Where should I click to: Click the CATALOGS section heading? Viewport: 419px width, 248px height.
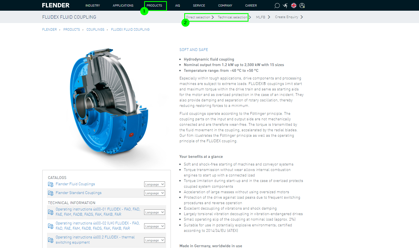click(x=57, y=178)
